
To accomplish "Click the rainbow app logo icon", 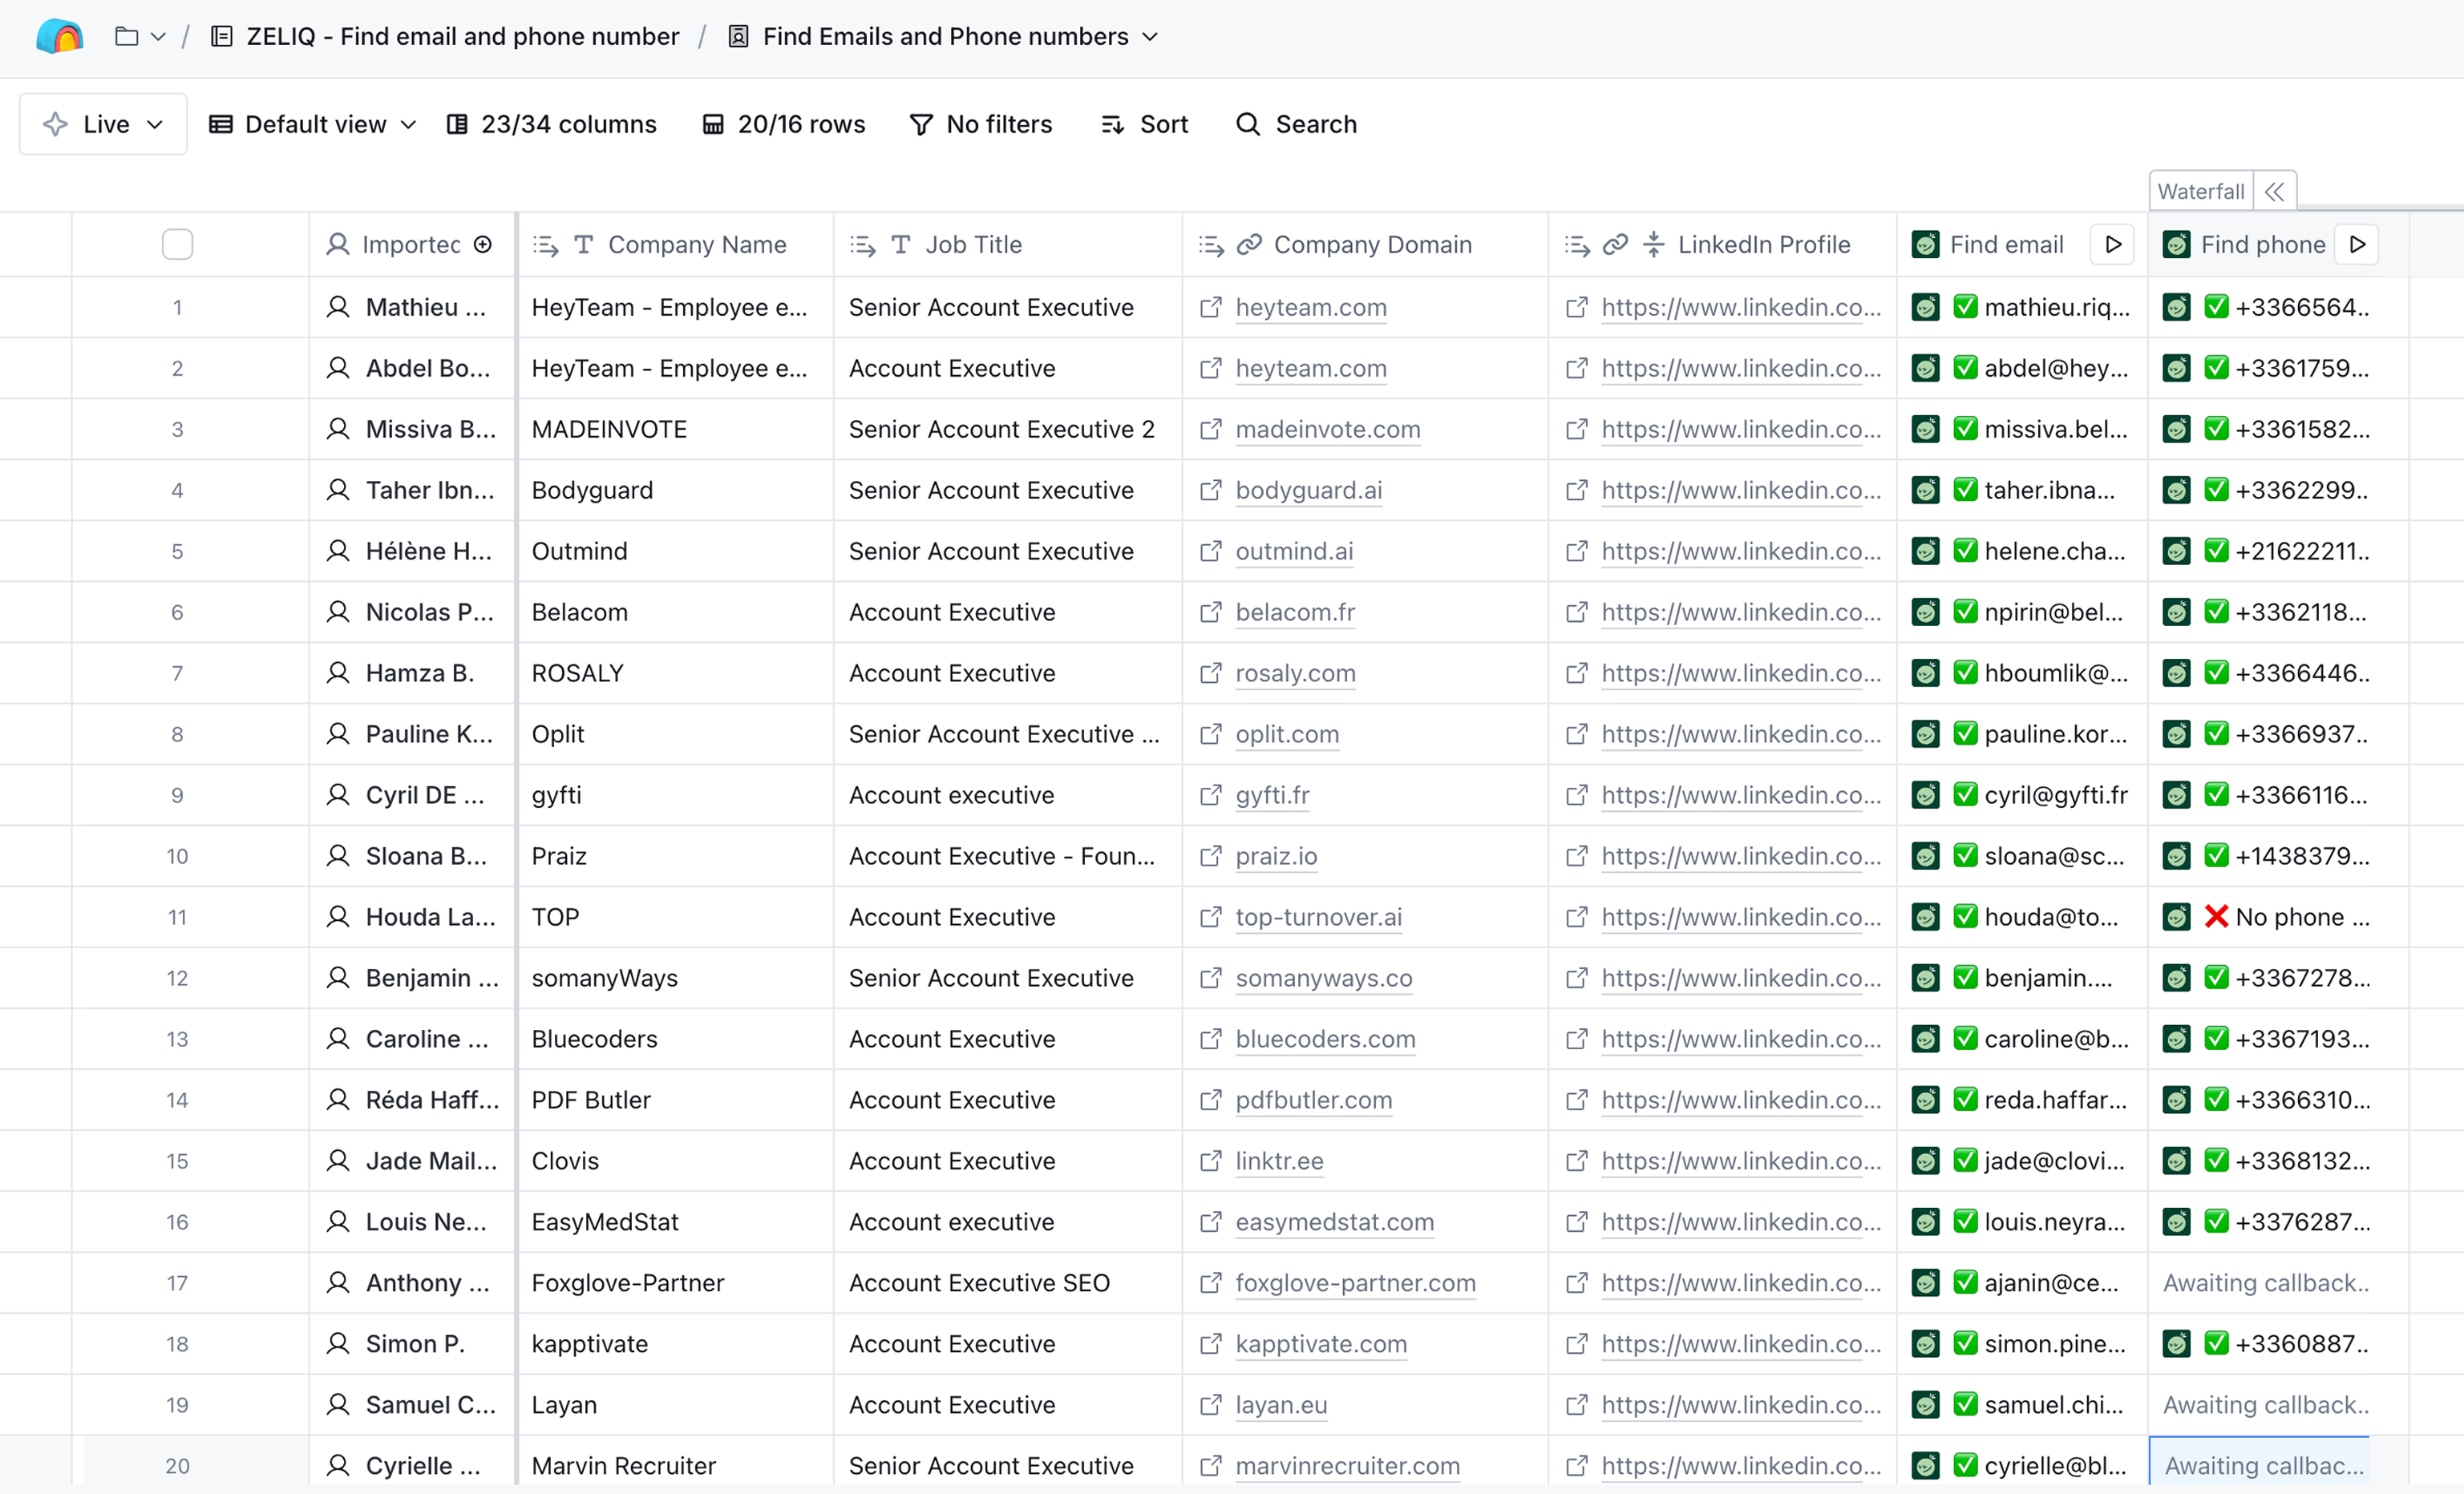I will [59, 37].
